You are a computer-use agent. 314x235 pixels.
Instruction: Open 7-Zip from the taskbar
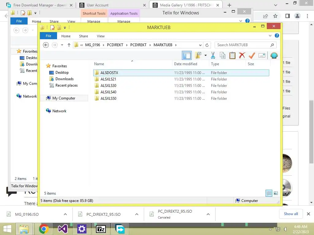point(101,229)
